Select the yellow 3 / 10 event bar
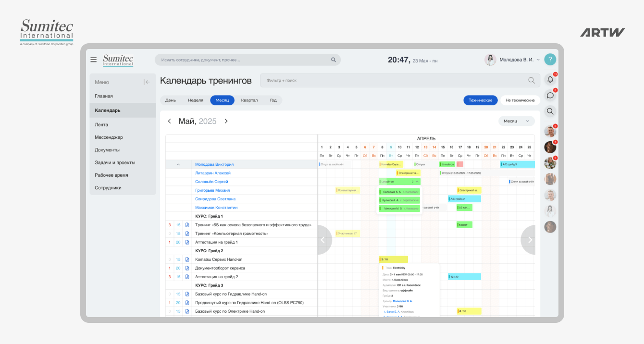644x344 pixels. tap(393, 259)
